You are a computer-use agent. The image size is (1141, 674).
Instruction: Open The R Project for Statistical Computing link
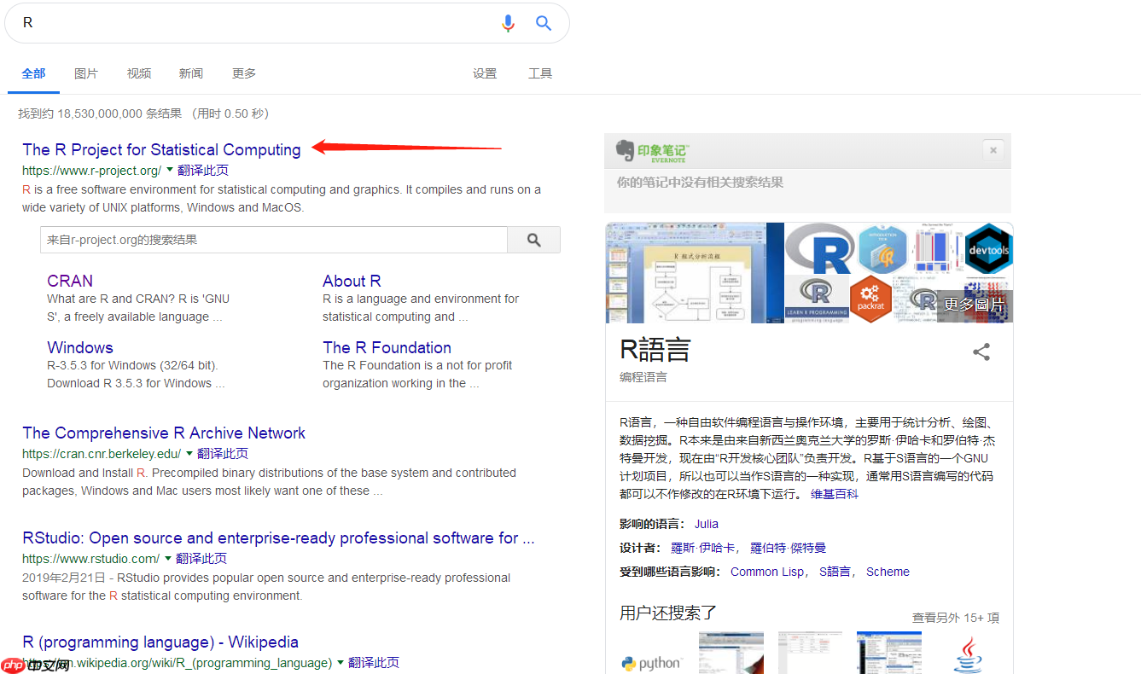tap(160, 149)
